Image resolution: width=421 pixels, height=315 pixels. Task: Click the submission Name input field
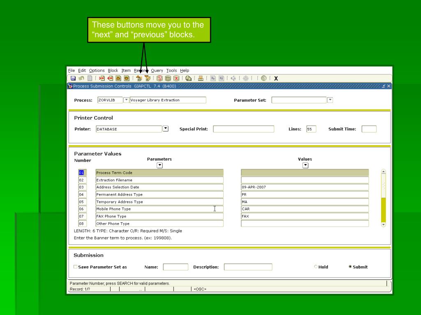pos(176,267)
